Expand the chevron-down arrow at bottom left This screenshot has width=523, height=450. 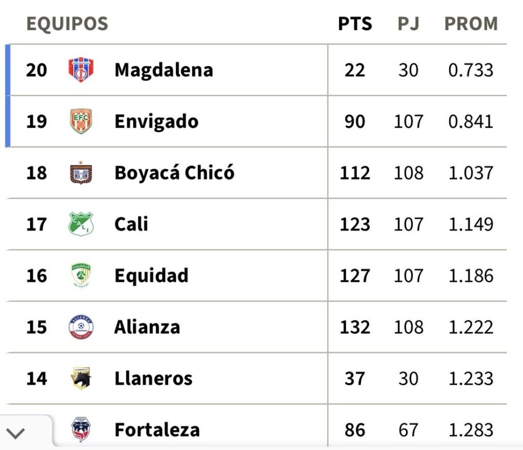click(x=16, y=434)
